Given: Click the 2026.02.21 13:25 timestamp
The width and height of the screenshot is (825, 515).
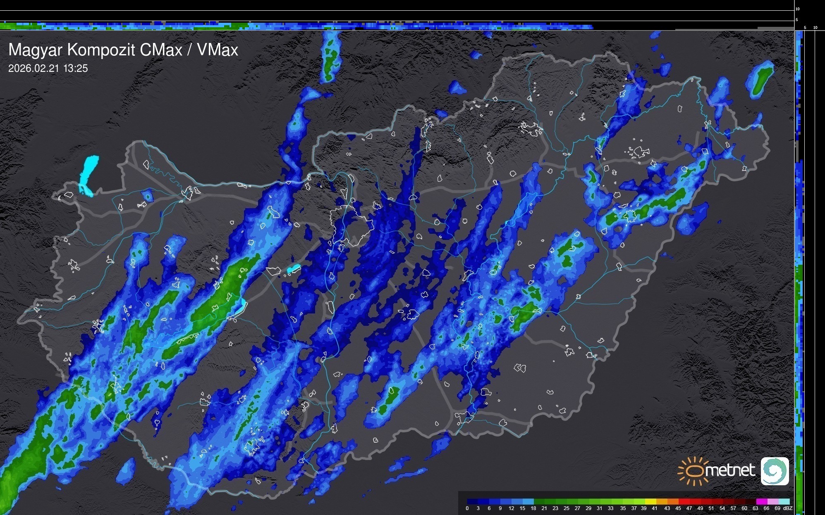Looking at the screenshot, I should tap(48, 69).
